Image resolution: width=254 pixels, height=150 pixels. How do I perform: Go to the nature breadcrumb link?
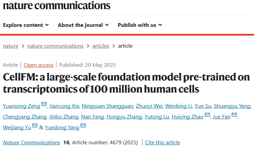point(10,46)
